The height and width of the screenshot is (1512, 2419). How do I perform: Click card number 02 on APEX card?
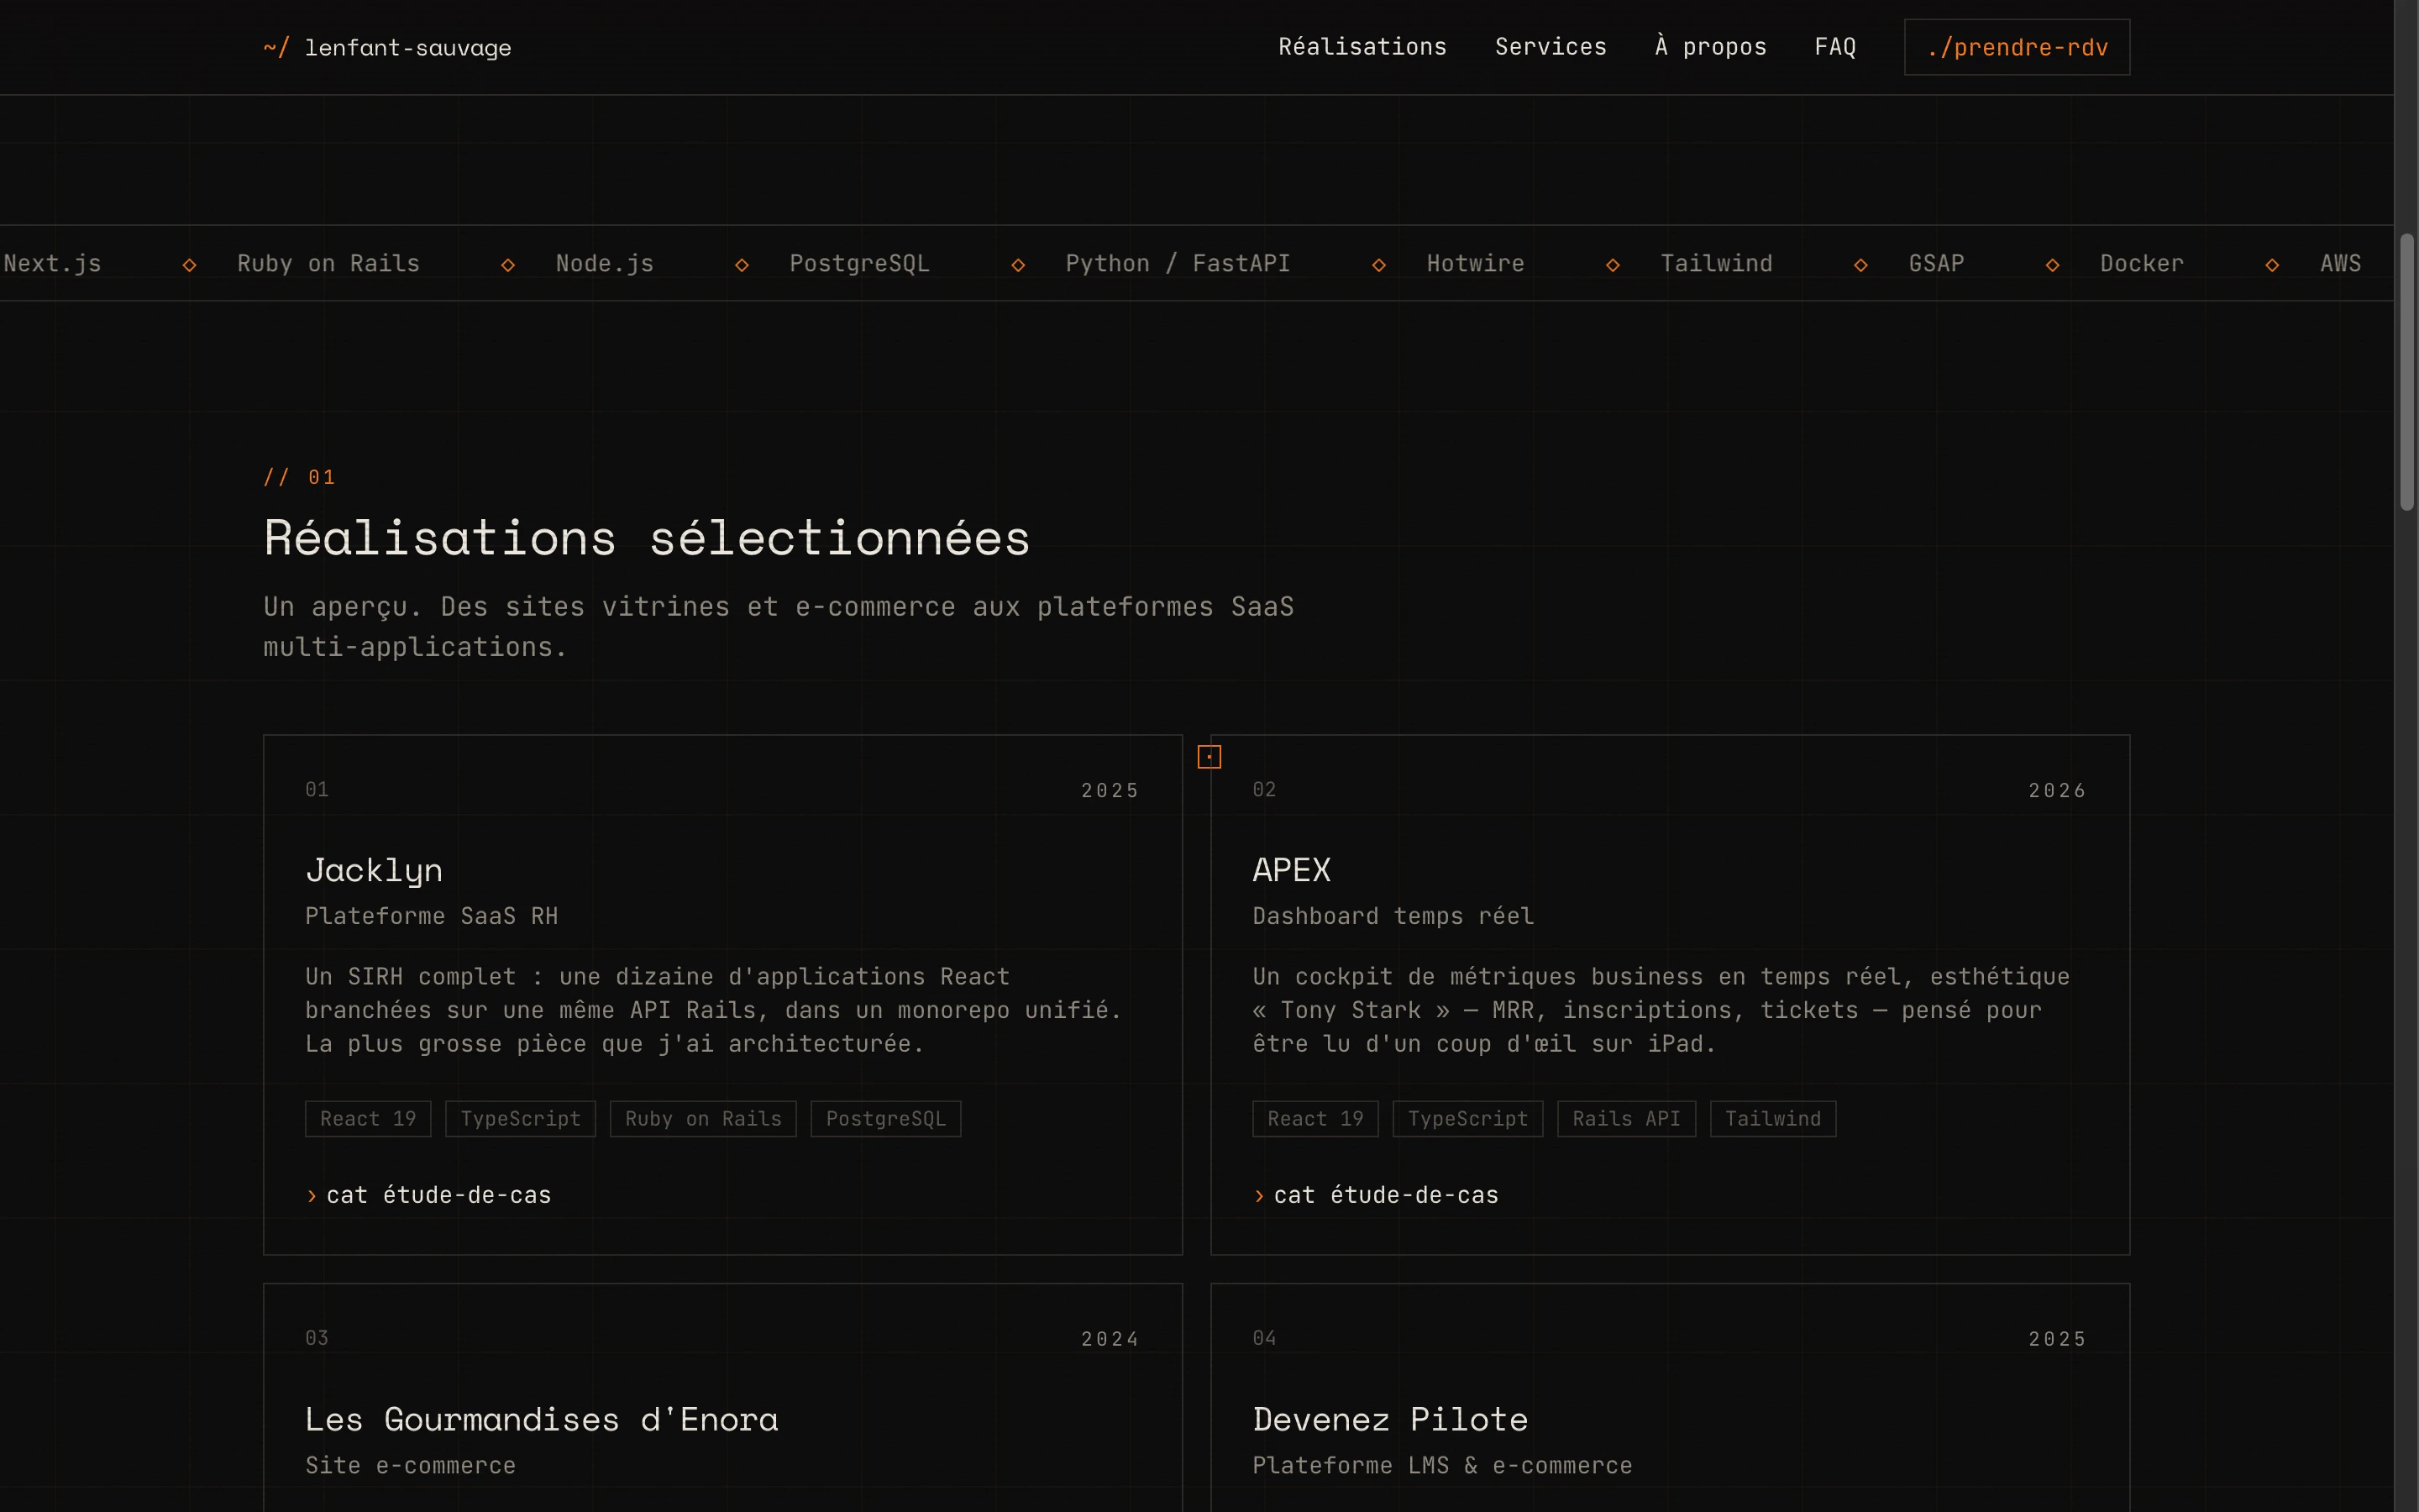point(1264,789)
